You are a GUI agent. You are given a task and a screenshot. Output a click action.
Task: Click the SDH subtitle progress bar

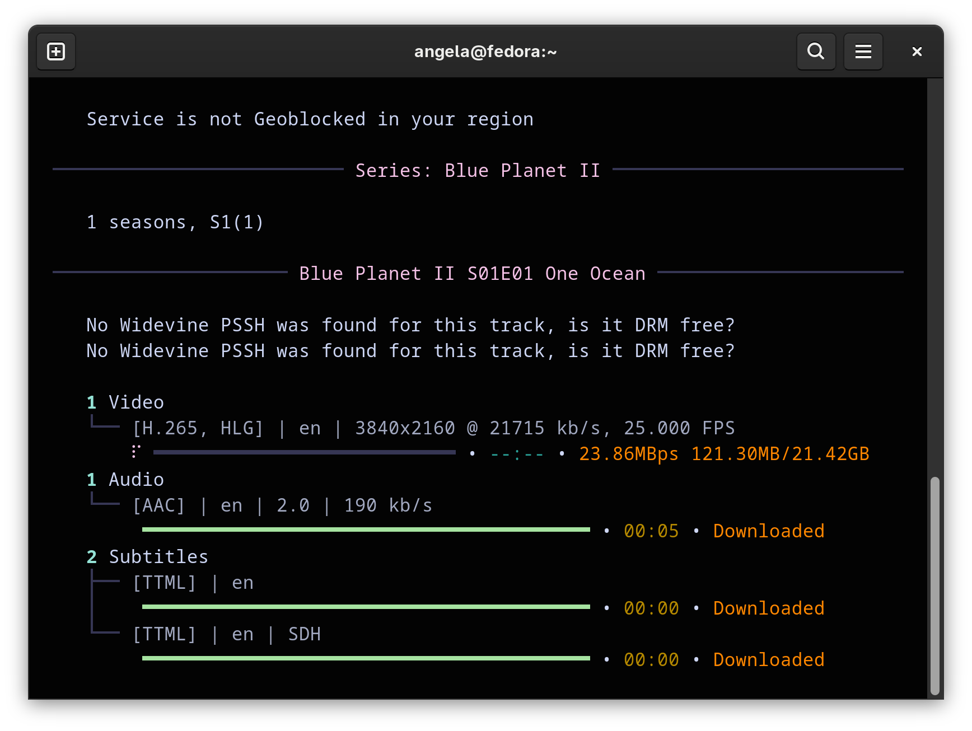[366, 658]
